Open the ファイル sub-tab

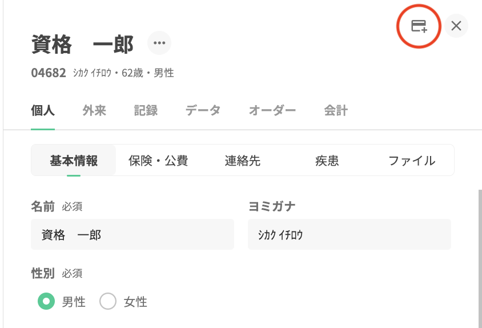tap(412, 161)
